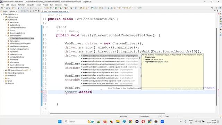Pick assertEquals(byte[] actual, byte[] expected) proposal
Image resolution: width=222 pixels, height=125 pixels.
110,81
